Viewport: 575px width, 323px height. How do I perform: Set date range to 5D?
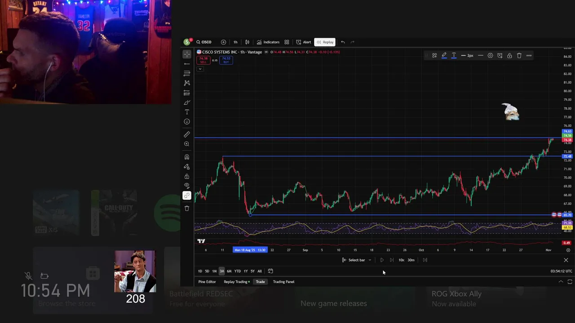pyautogui.click(x=207, y=271)
